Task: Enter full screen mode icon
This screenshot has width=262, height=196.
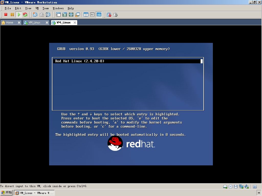Action: pos(71,15)
